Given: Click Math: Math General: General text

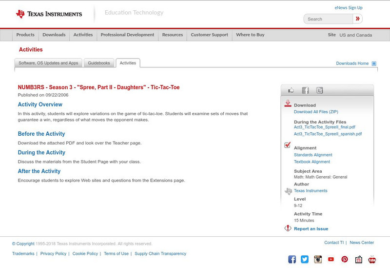Looking at the screenshot, I should point(321,177).
